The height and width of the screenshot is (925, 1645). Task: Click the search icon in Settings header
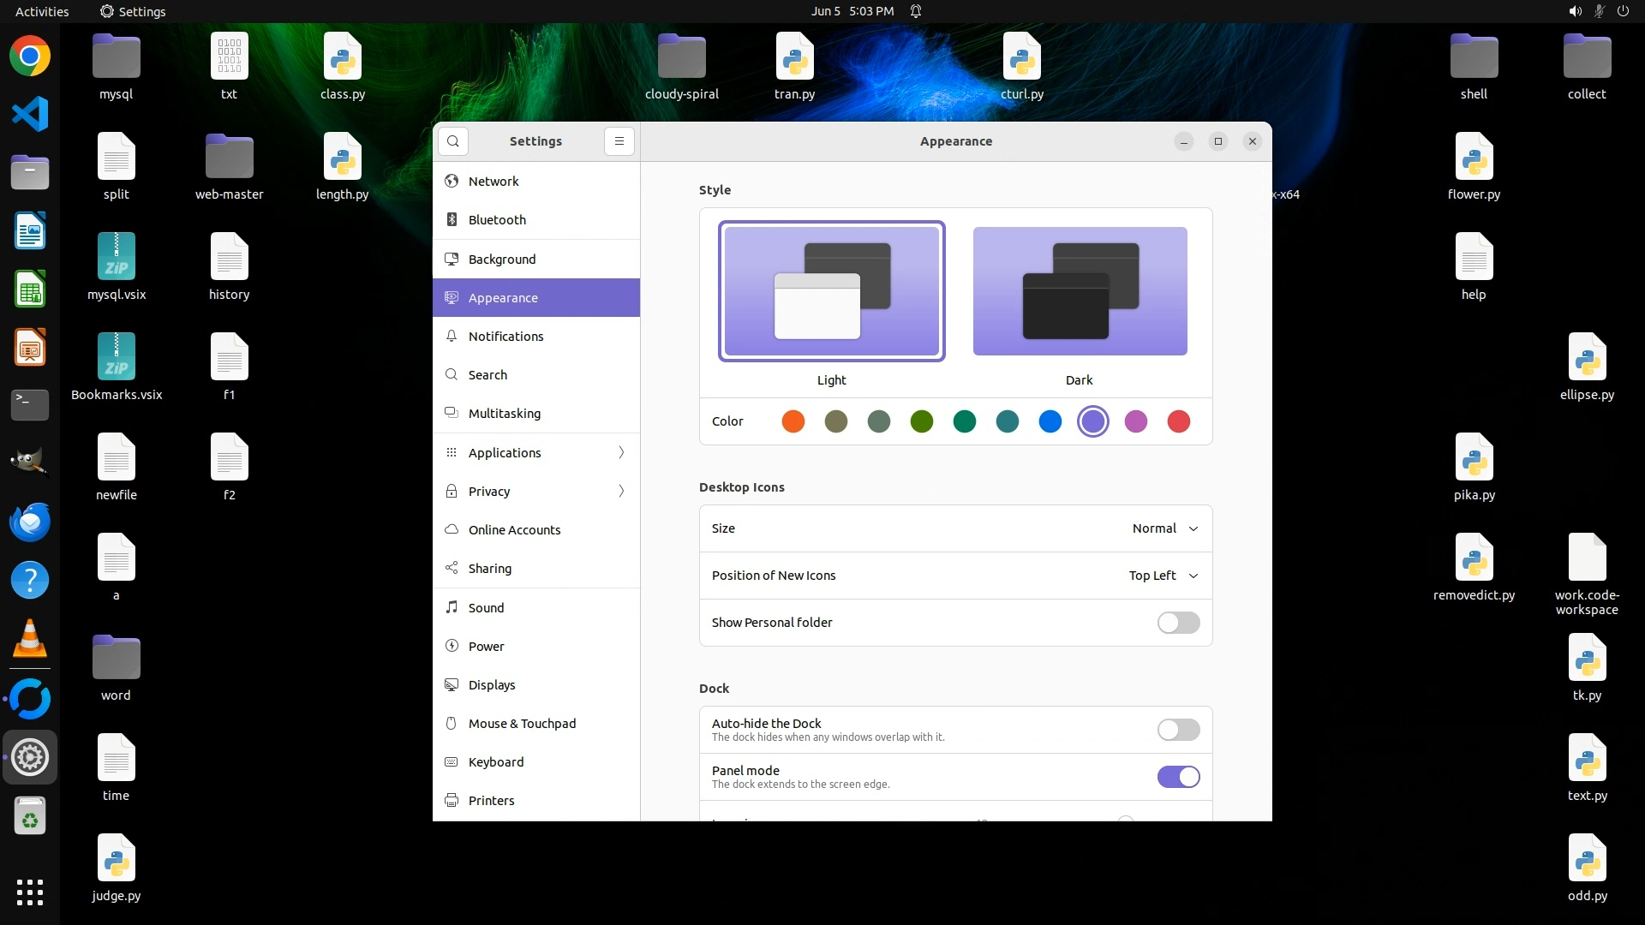pyautogui.click(x=453, y=141)
